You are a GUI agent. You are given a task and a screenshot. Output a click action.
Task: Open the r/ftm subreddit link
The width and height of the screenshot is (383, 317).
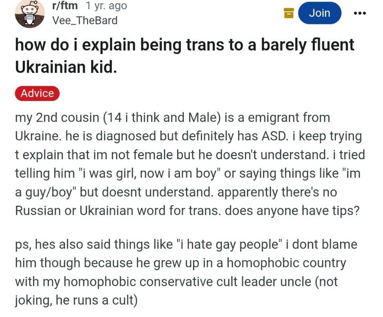[x=65, y=6]
